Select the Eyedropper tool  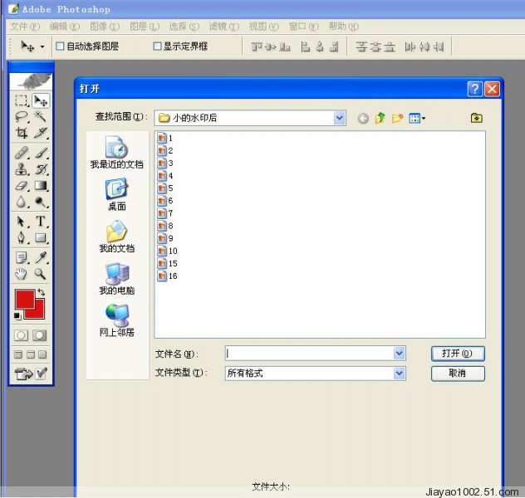coord(41,257)
